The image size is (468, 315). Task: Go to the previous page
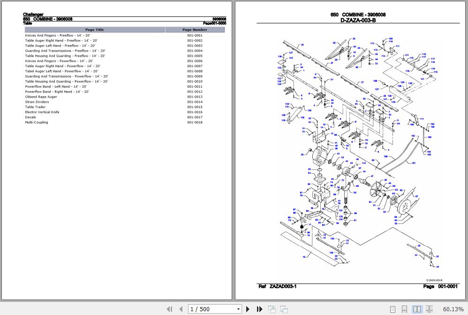181,309
